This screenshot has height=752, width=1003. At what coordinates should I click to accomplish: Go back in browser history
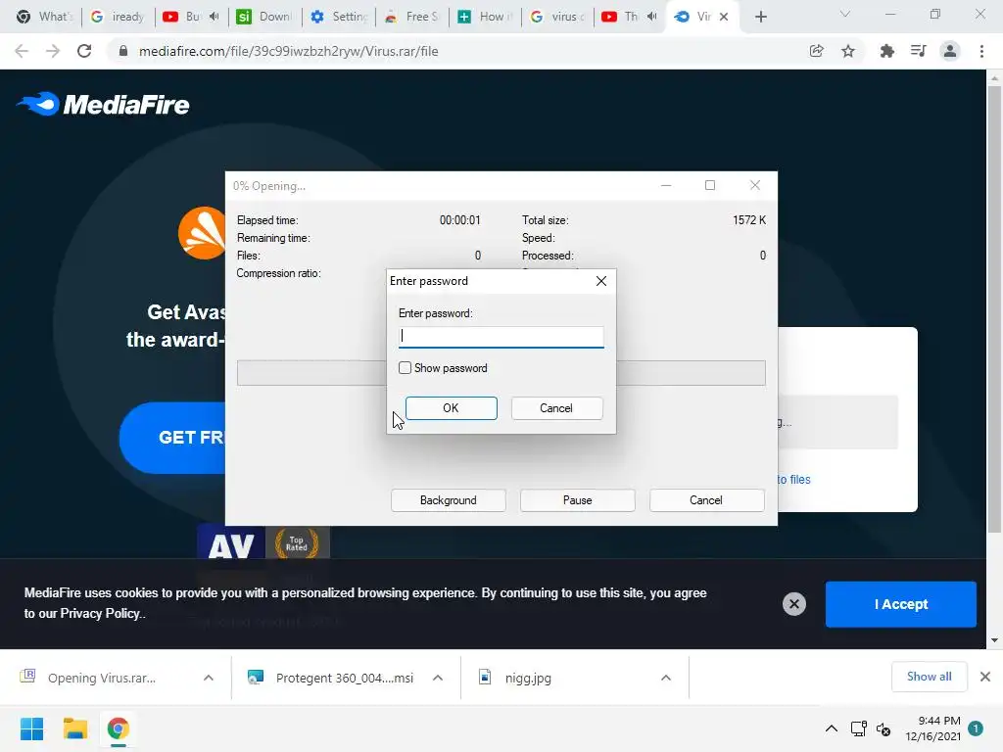[x=22, y=51]
